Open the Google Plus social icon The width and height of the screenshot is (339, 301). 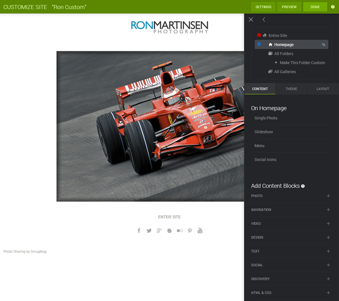[x=159, y=231]
